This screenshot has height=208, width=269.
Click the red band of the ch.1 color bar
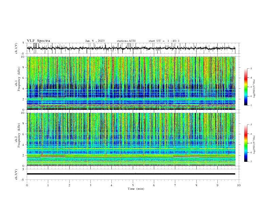click(246, 78)
